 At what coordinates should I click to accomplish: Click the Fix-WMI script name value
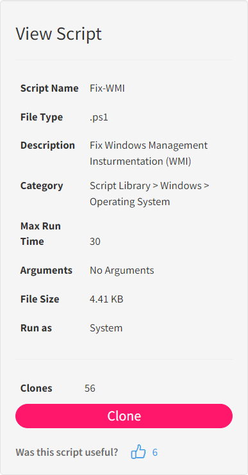pos(107,88)
